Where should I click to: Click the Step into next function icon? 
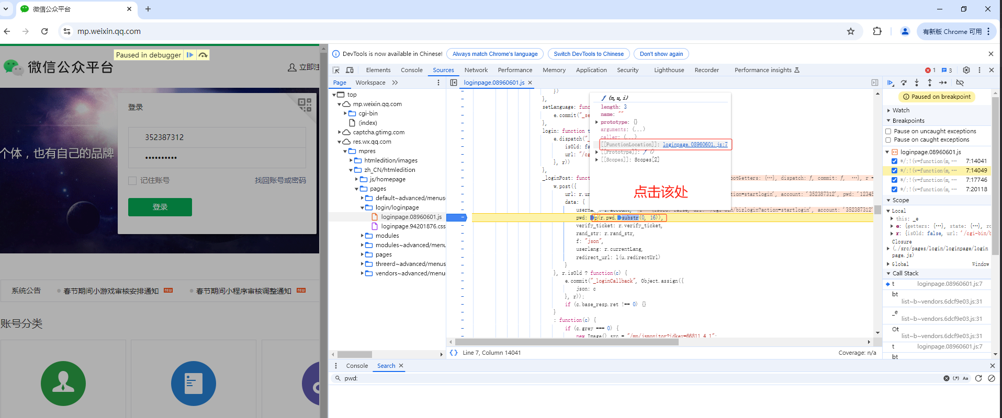[917, 83]
